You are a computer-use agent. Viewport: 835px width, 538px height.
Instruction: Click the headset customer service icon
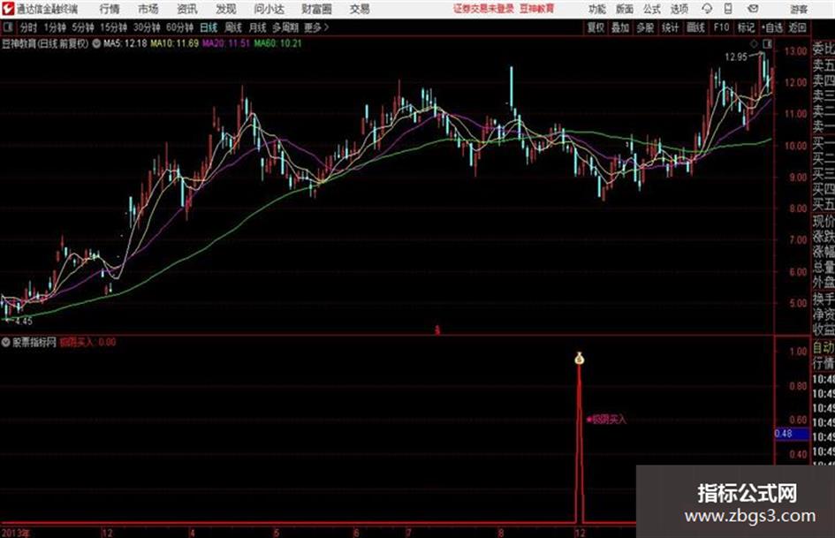pyautogui.click(x=707, y=9)
